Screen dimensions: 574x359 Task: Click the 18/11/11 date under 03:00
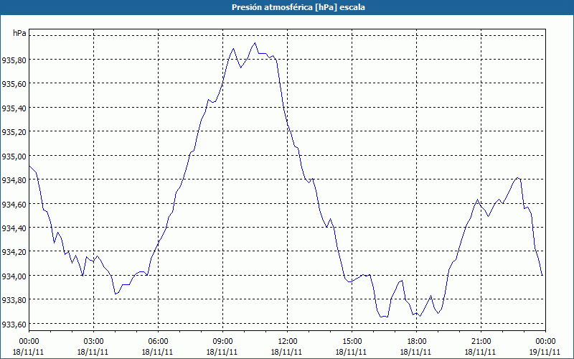click(93, 352)
